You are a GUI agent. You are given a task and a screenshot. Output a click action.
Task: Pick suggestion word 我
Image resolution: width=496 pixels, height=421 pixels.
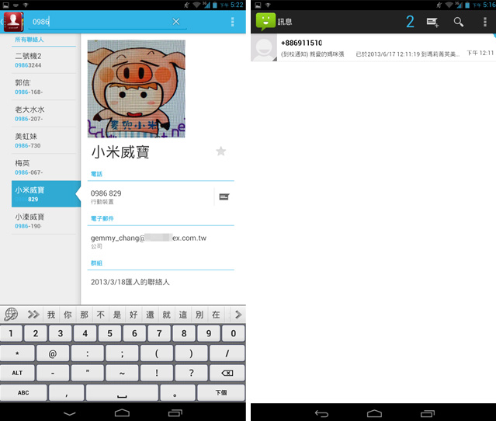tap(51, 315)
